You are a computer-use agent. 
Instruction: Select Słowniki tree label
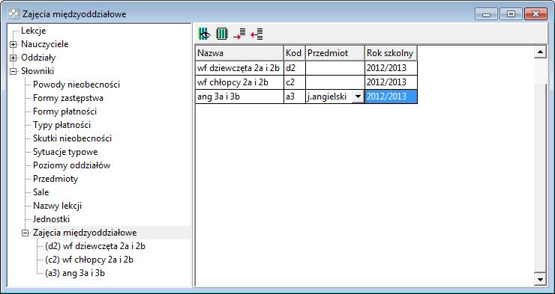37,71
